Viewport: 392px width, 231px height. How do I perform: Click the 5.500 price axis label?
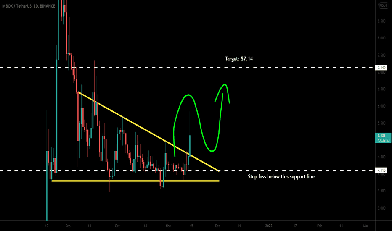pyautogui.click(x=381, y=123)
